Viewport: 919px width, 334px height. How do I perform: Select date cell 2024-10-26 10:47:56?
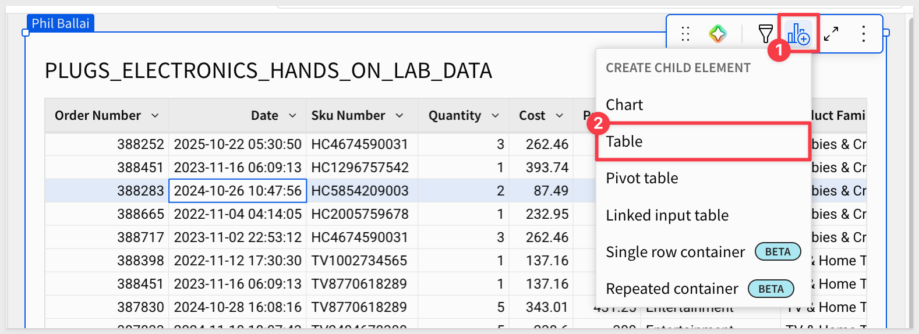pyautogui.click(x=238, y=191)
